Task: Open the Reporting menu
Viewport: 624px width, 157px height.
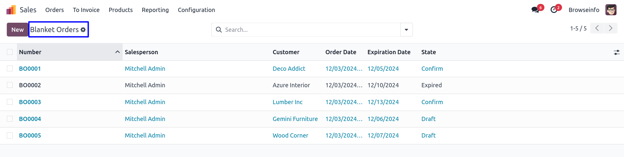Action: (155, 10)
